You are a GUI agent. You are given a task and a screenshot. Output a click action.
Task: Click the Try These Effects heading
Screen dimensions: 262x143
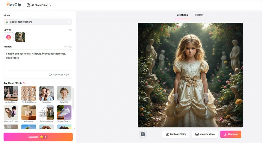coord(13,83)
